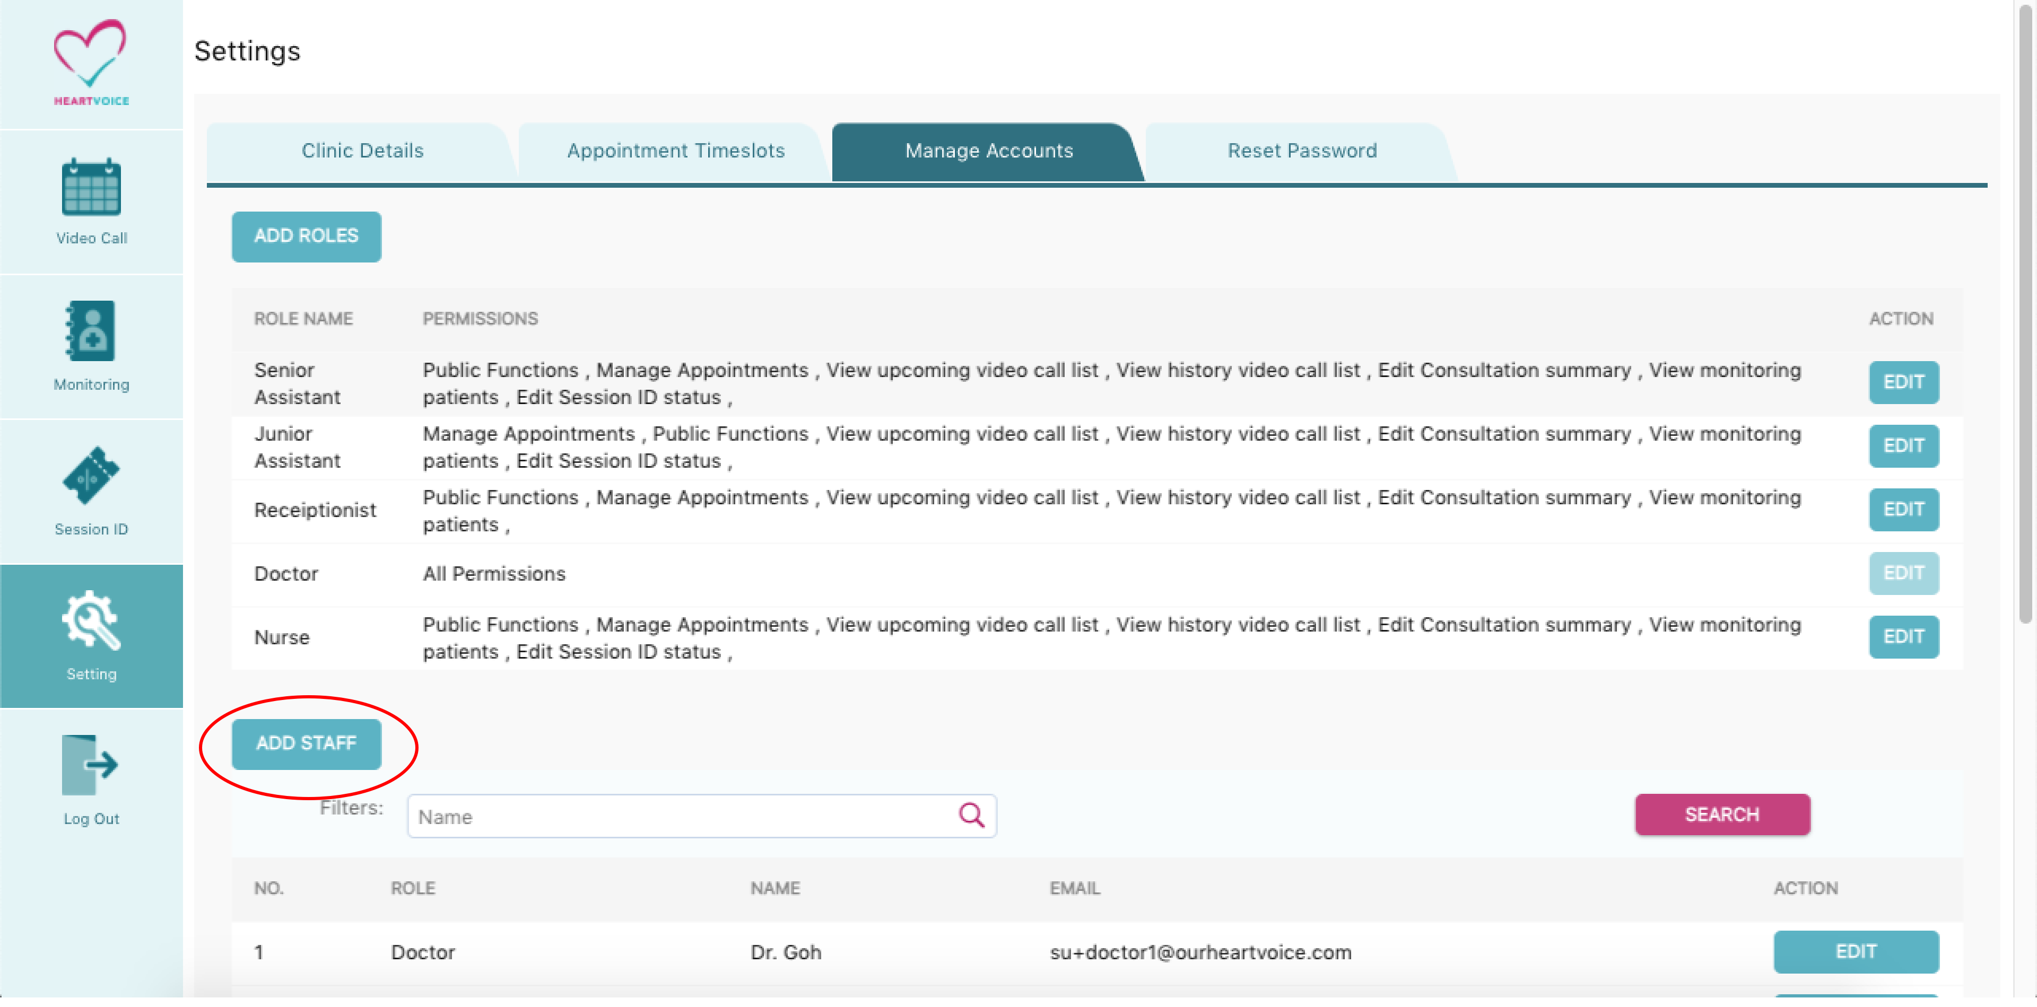
Task: Focus the Name filter input field
Action: [x=680, y=817]
